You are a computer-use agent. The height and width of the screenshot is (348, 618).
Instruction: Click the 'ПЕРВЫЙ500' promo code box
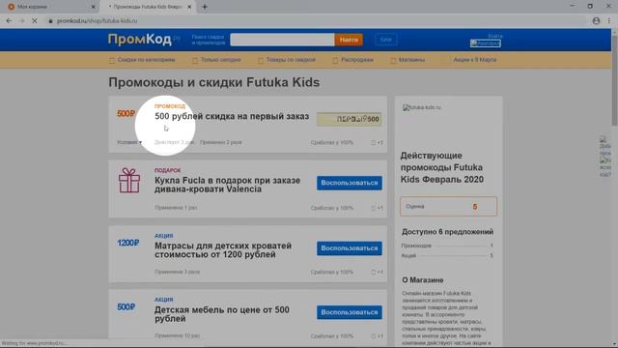point(350,119)
